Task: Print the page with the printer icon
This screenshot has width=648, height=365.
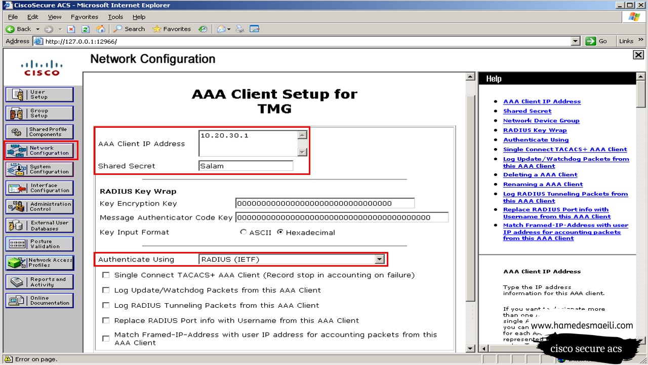Action: pyautogui.click(x=240, y=29)
